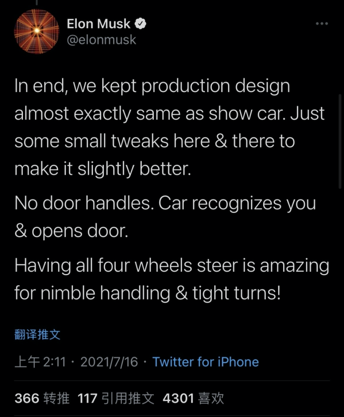Click the Twitter for iPhone source link

coord(206,362)
